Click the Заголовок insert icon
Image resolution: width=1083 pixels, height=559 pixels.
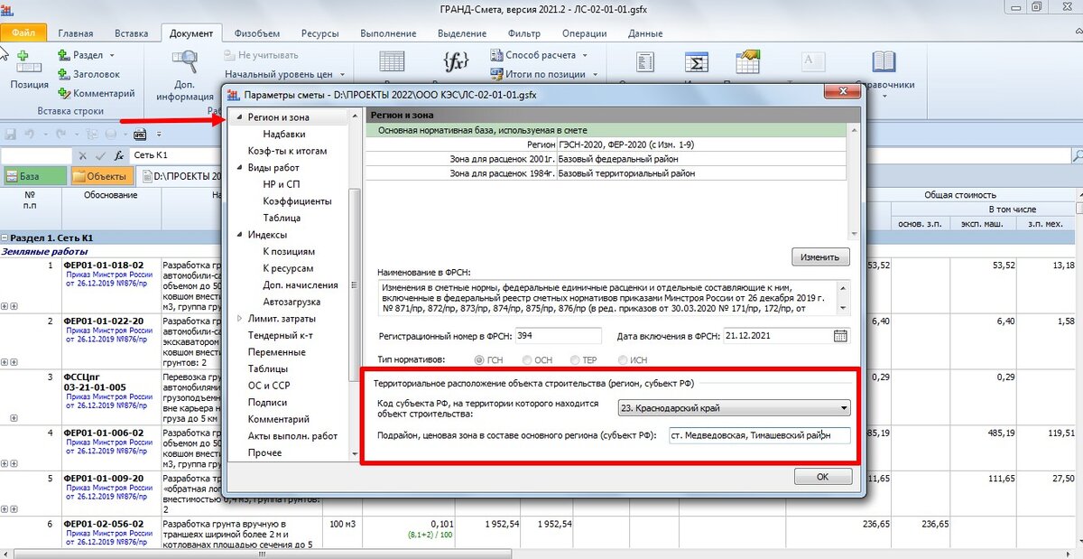[64, 74]
